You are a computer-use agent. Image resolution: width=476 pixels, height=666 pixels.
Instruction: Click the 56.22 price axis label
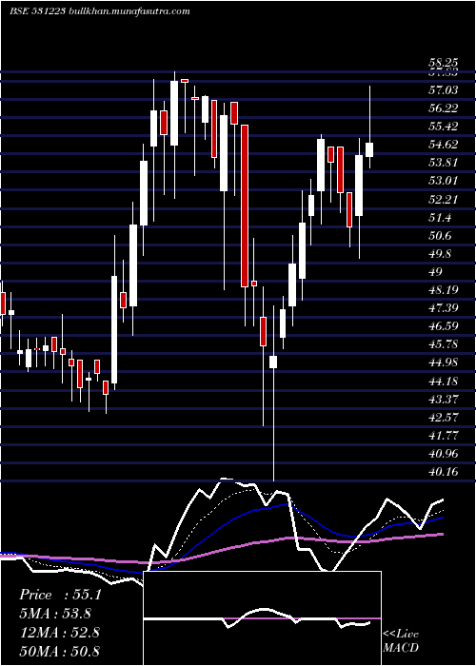coord(444,108)
